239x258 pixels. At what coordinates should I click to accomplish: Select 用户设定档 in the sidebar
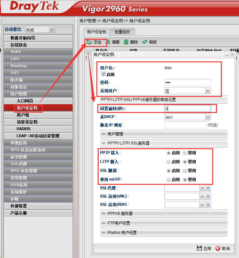click(38, 108)
